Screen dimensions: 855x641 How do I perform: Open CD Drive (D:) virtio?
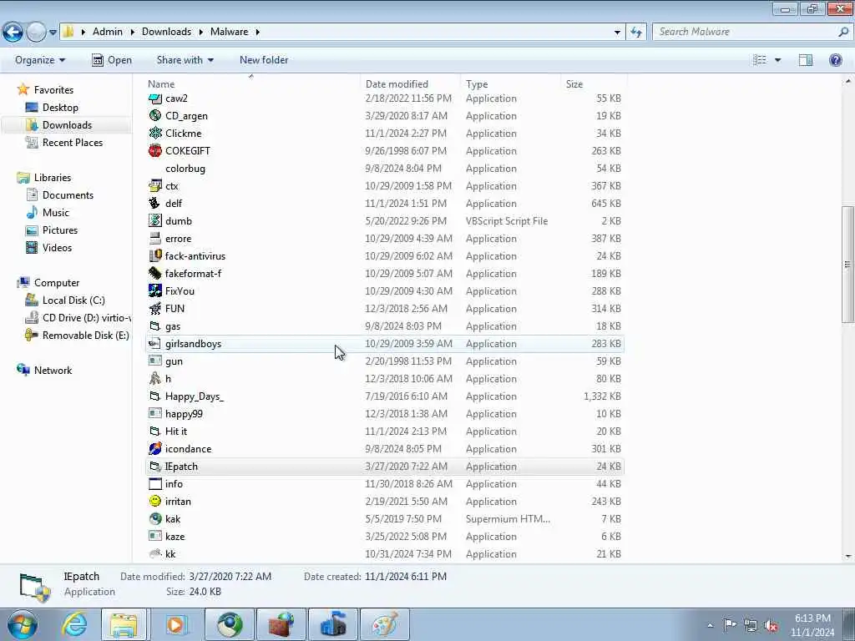[x=86, y=318]
